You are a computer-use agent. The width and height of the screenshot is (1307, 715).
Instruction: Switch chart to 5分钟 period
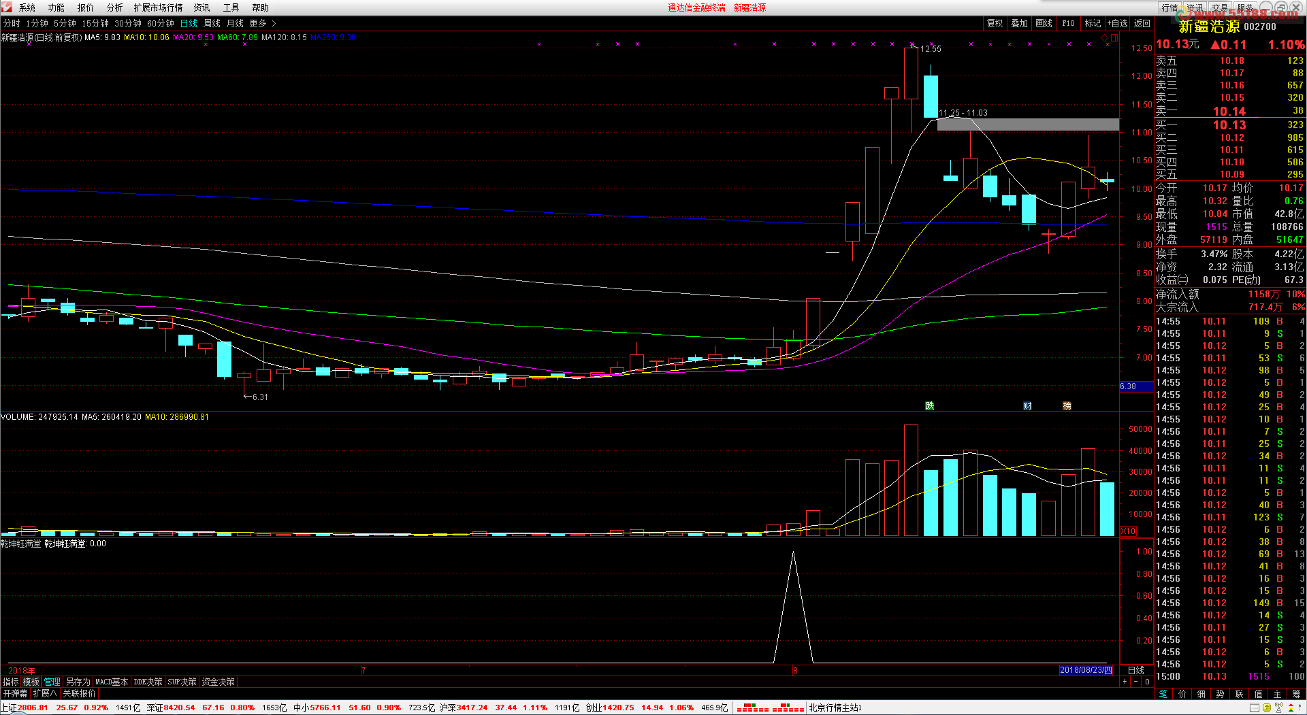[65, 23]
